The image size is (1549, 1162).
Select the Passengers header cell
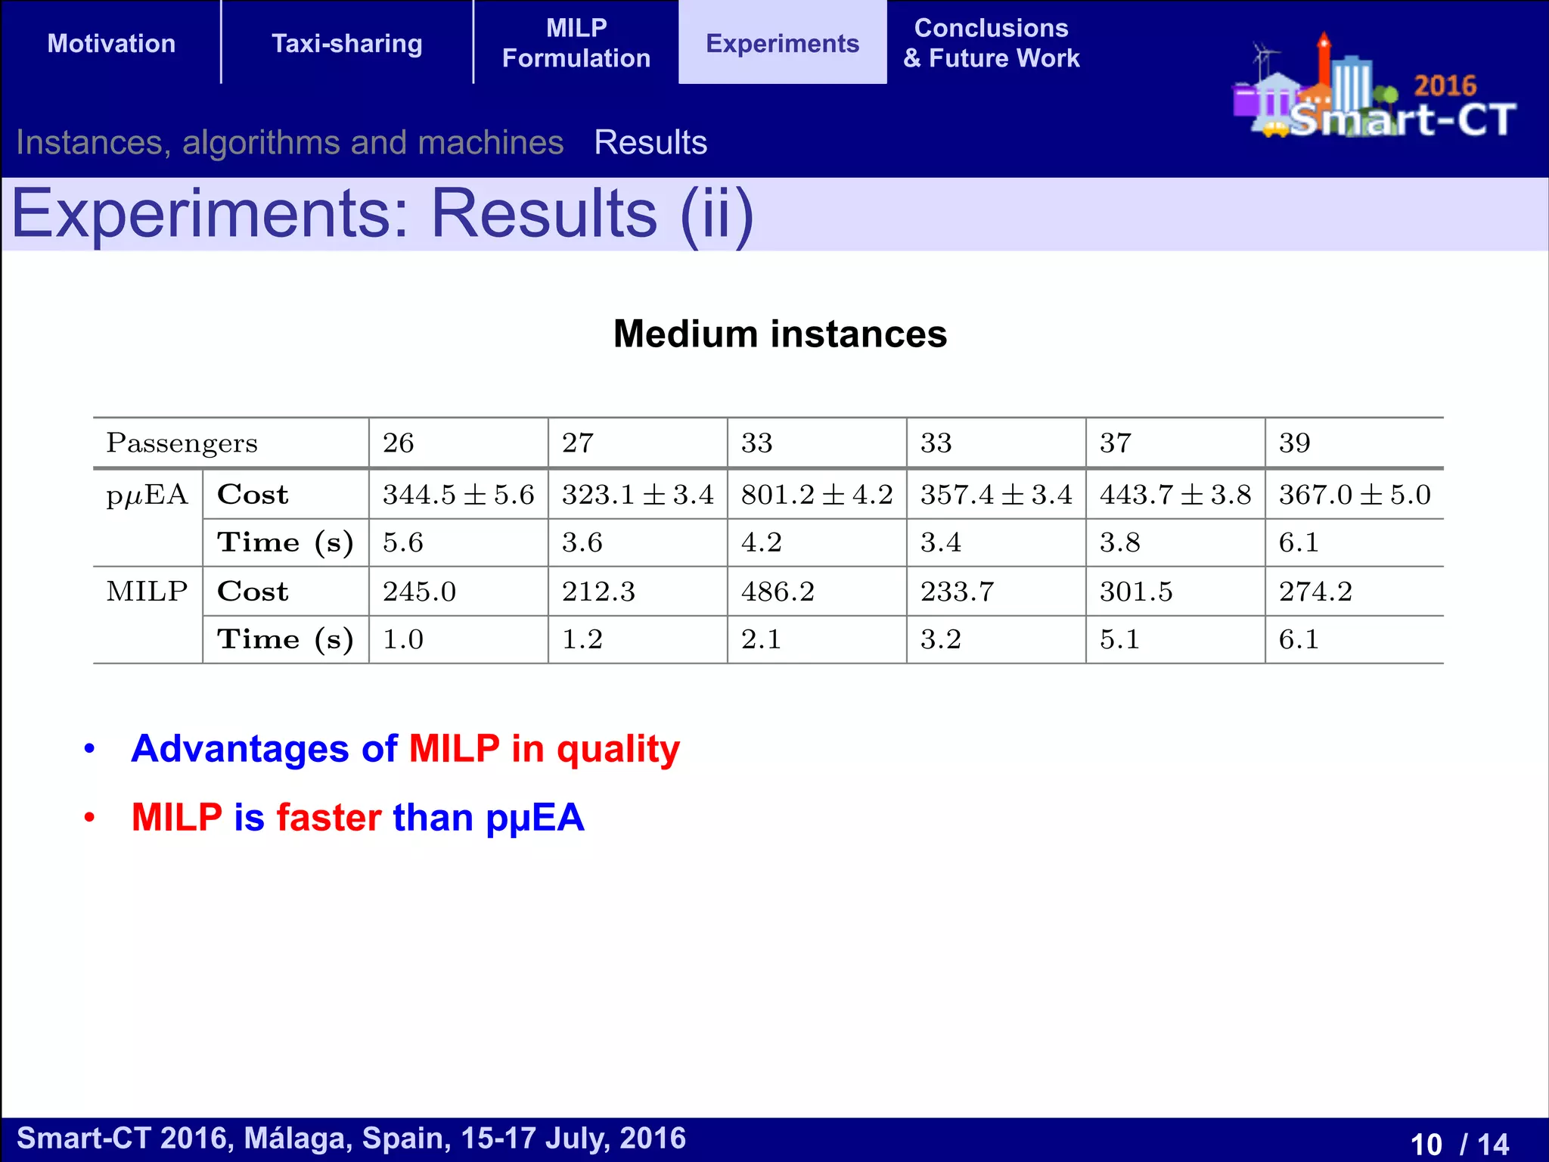(x=182, y=443)
